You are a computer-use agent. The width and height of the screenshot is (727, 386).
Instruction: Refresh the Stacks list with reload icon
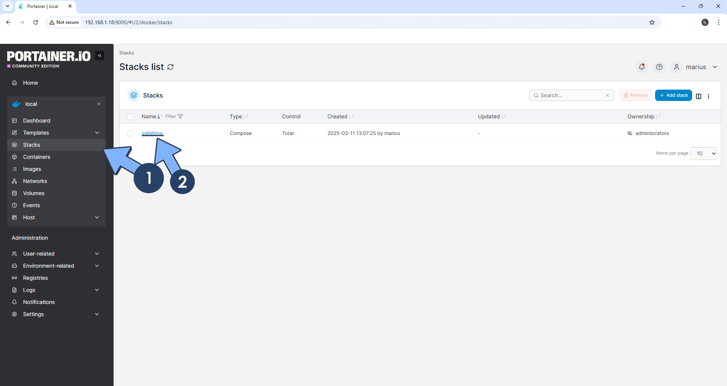(171, 67)
